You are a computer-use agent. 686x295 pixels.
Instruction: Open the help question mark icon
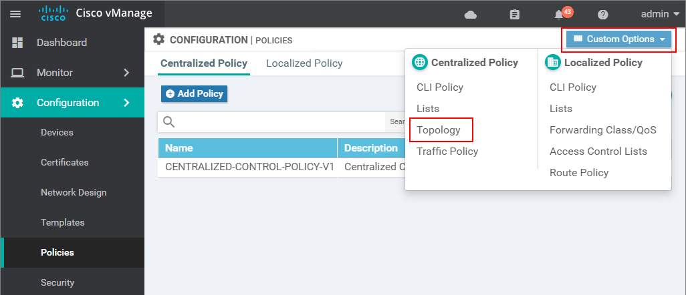[603, 15]
